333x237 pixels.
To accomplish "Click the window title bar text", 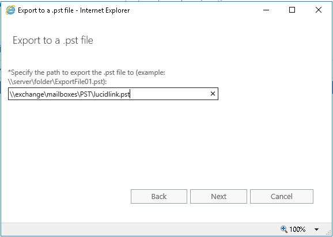I will pos(74,10).
